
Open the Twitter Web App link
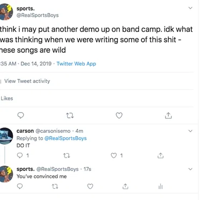click(x=76, y=64)
